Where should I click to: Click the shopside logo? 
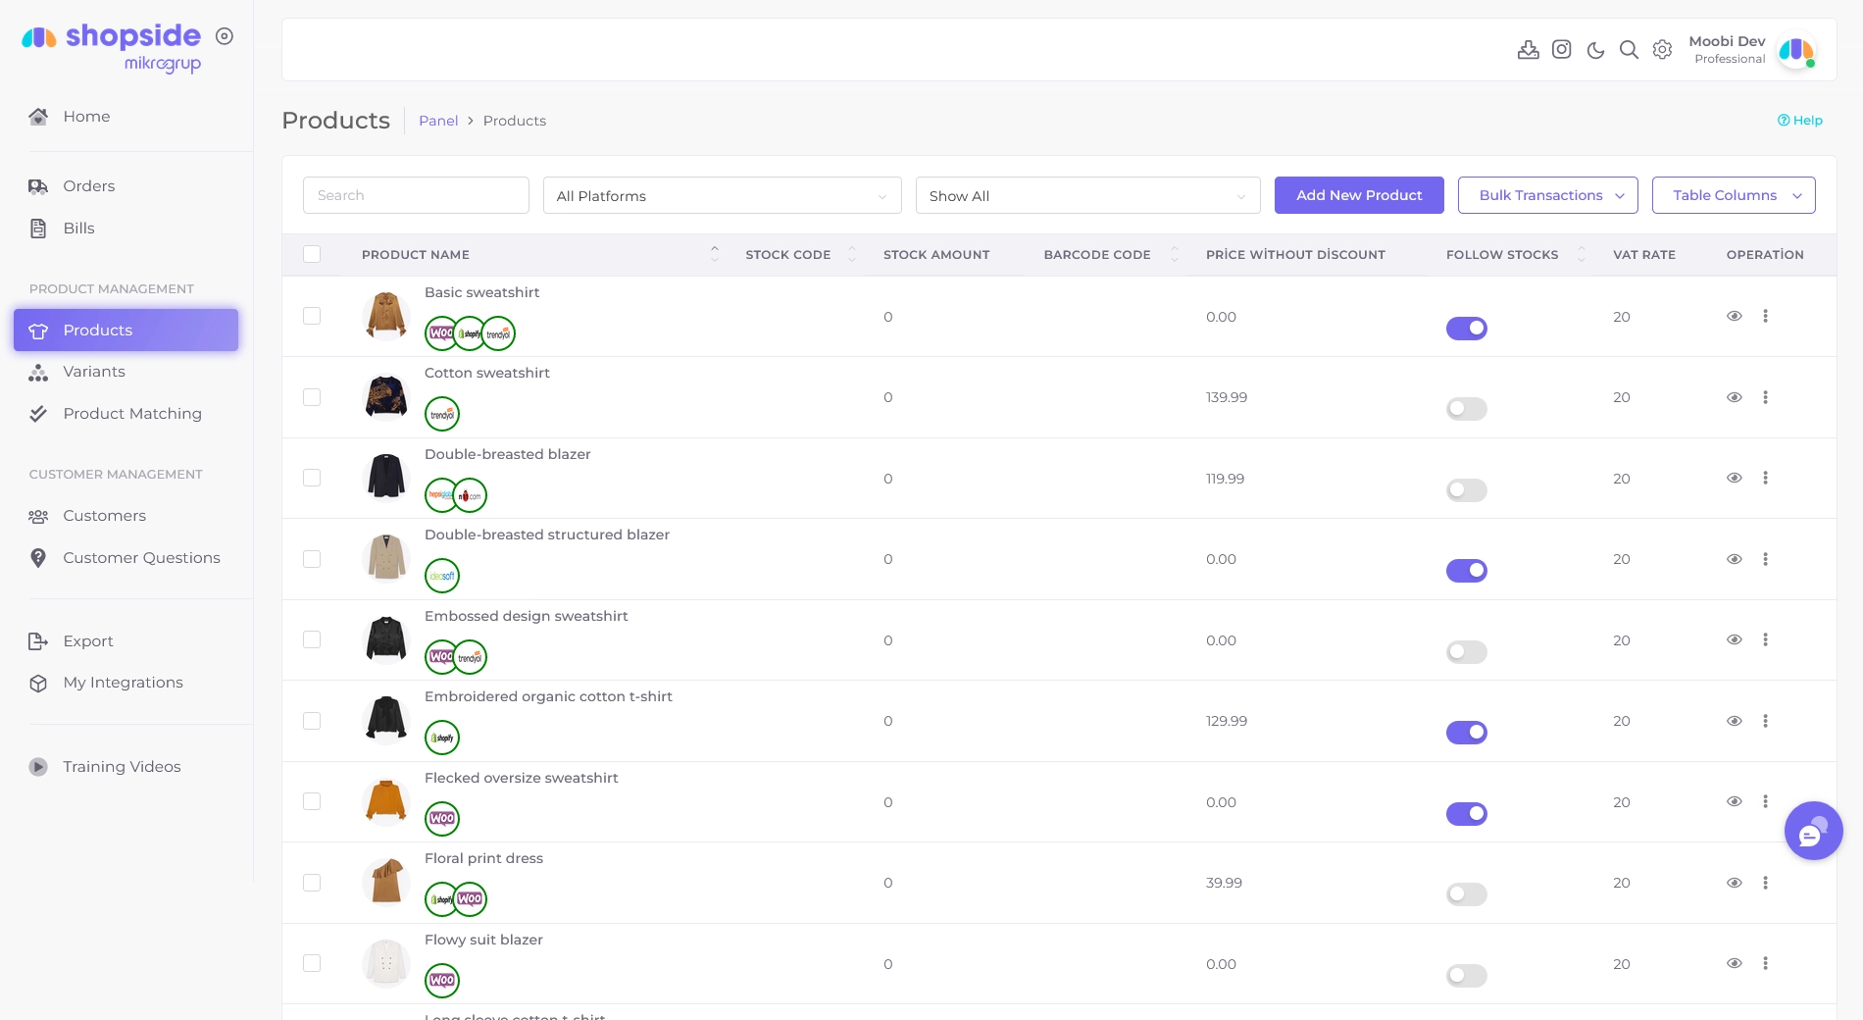112,47
